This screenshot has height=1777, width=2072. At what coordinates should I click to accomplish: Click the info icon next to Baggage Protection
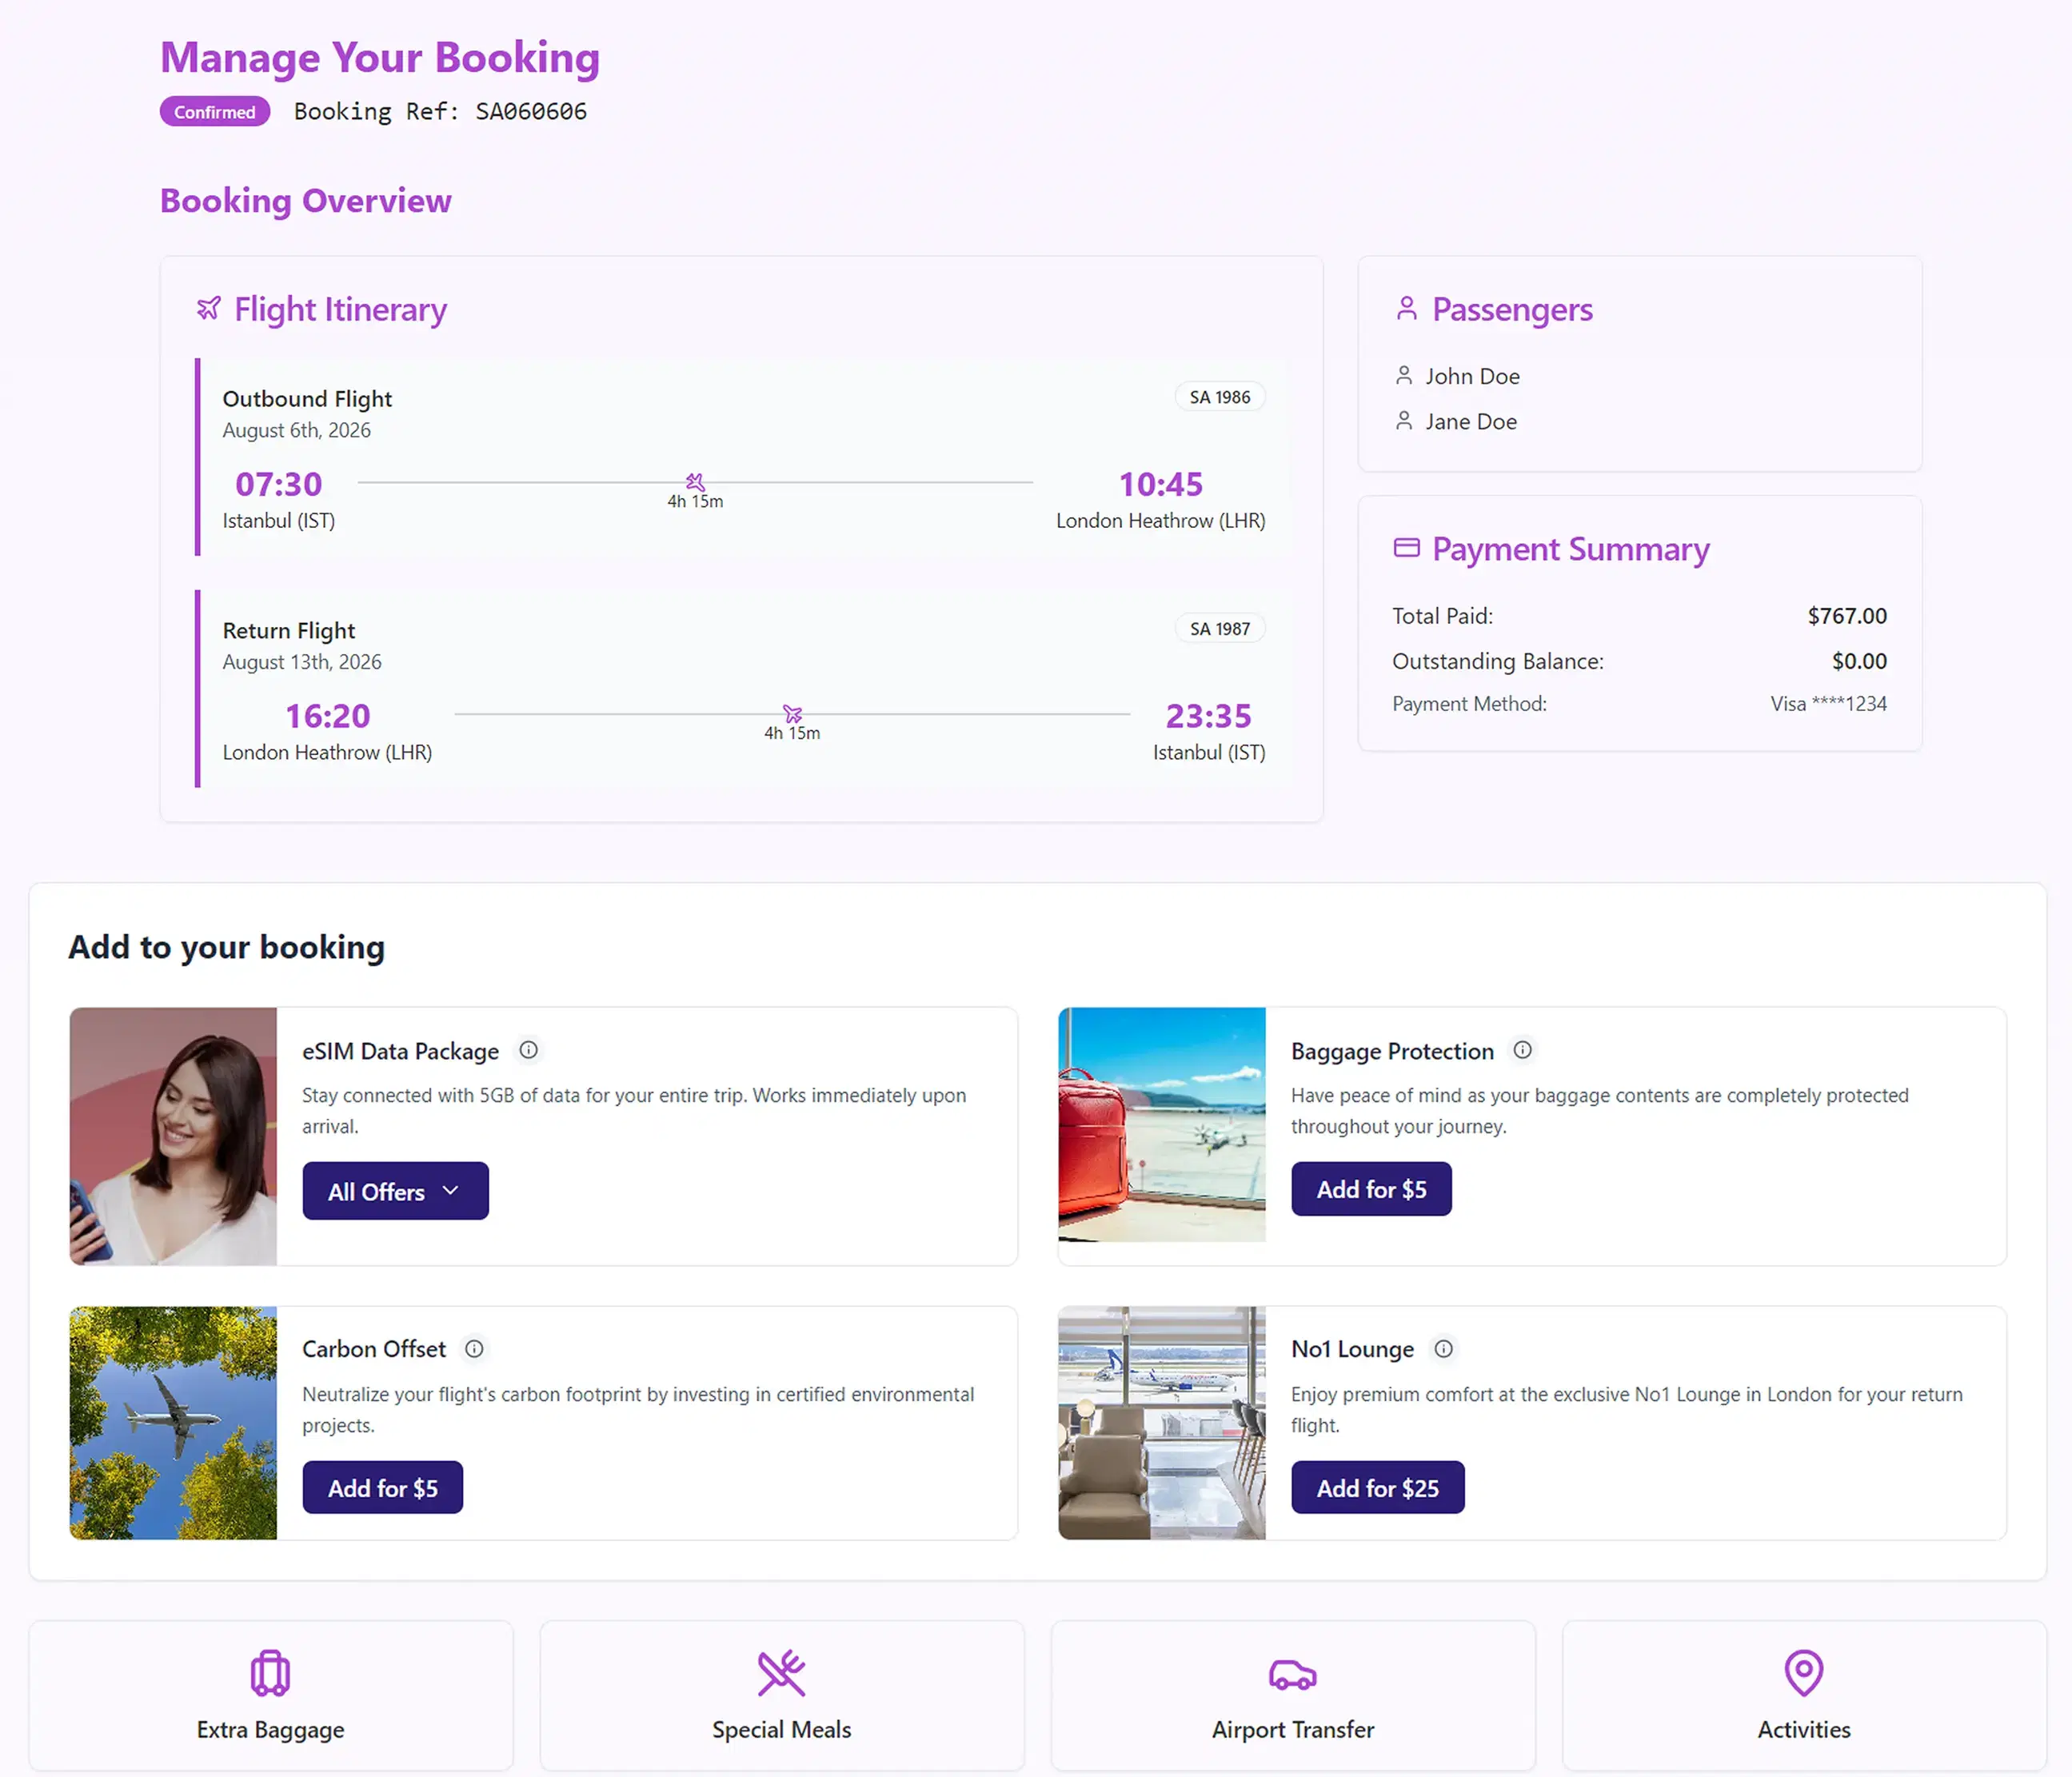coord(1522,1050)
